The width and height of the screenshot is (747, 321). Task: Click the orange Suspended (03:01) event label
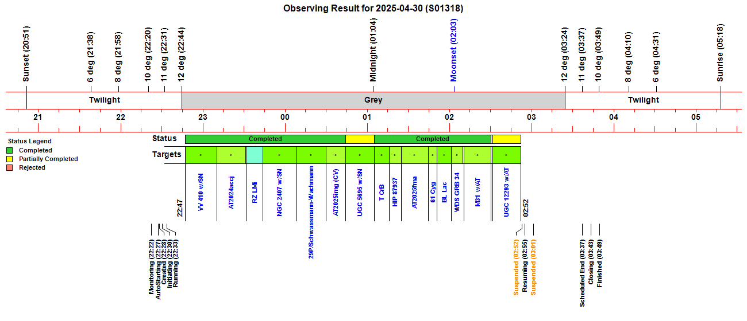tap(533, 267)
